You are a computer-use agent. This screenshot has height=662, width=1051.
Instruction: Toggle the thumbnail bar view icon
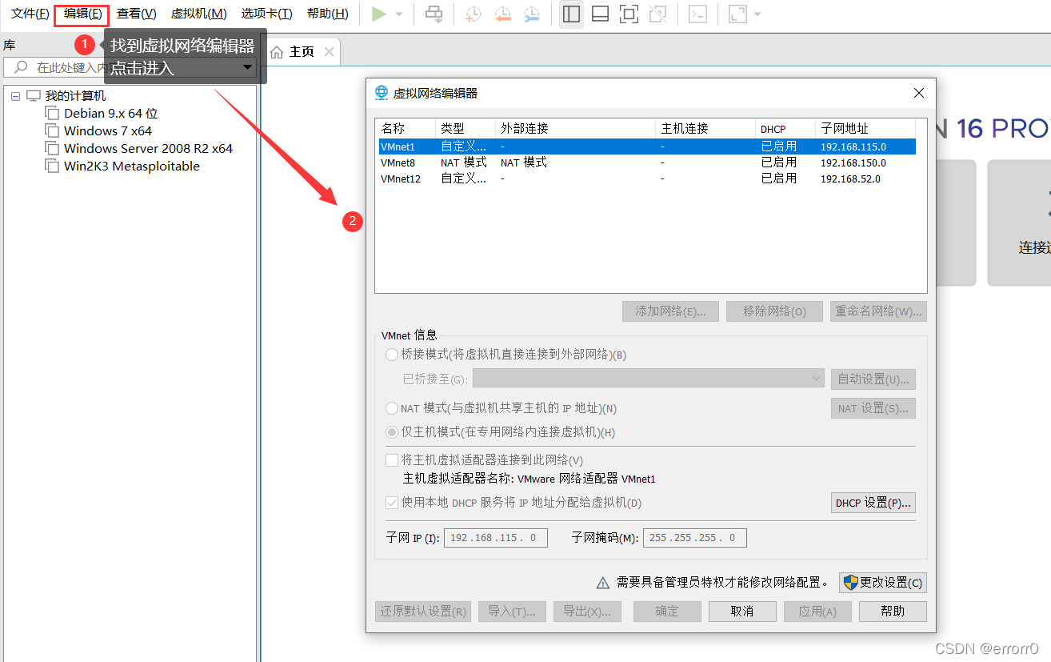click(x=601, y=14)
